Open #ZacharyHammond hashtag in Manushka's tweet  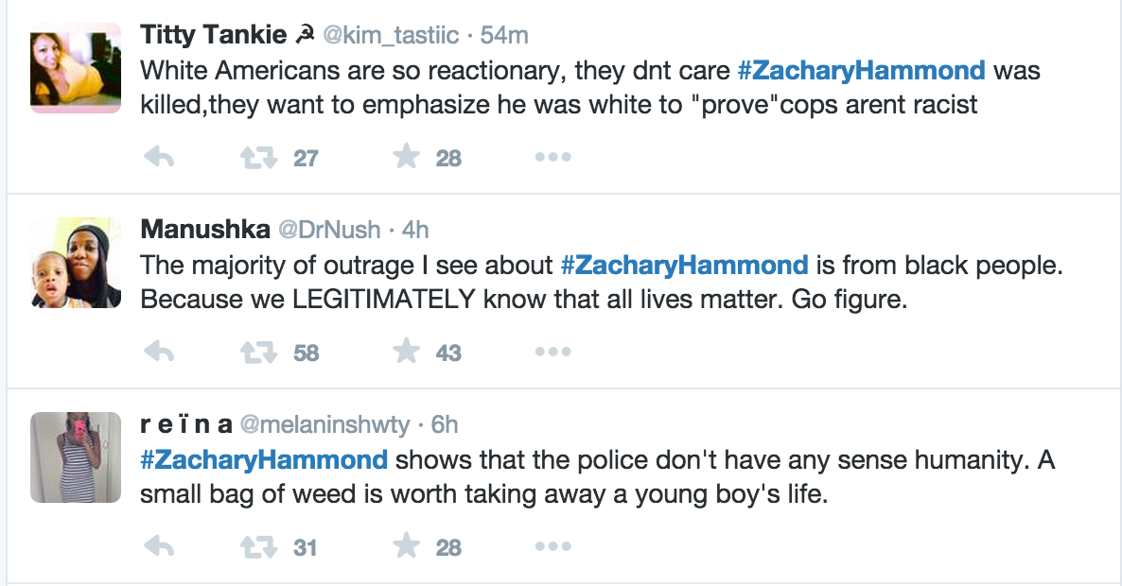684,266
